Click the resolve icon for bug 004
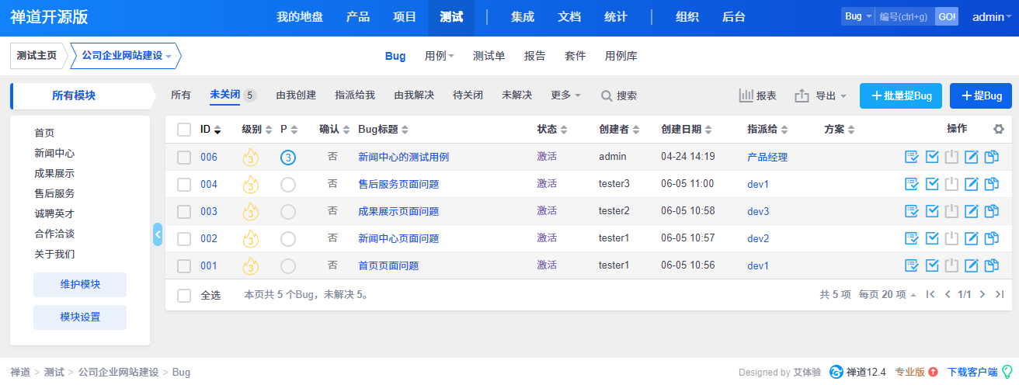The width and height of the screenshot is (1019, 385). [933, 185]
